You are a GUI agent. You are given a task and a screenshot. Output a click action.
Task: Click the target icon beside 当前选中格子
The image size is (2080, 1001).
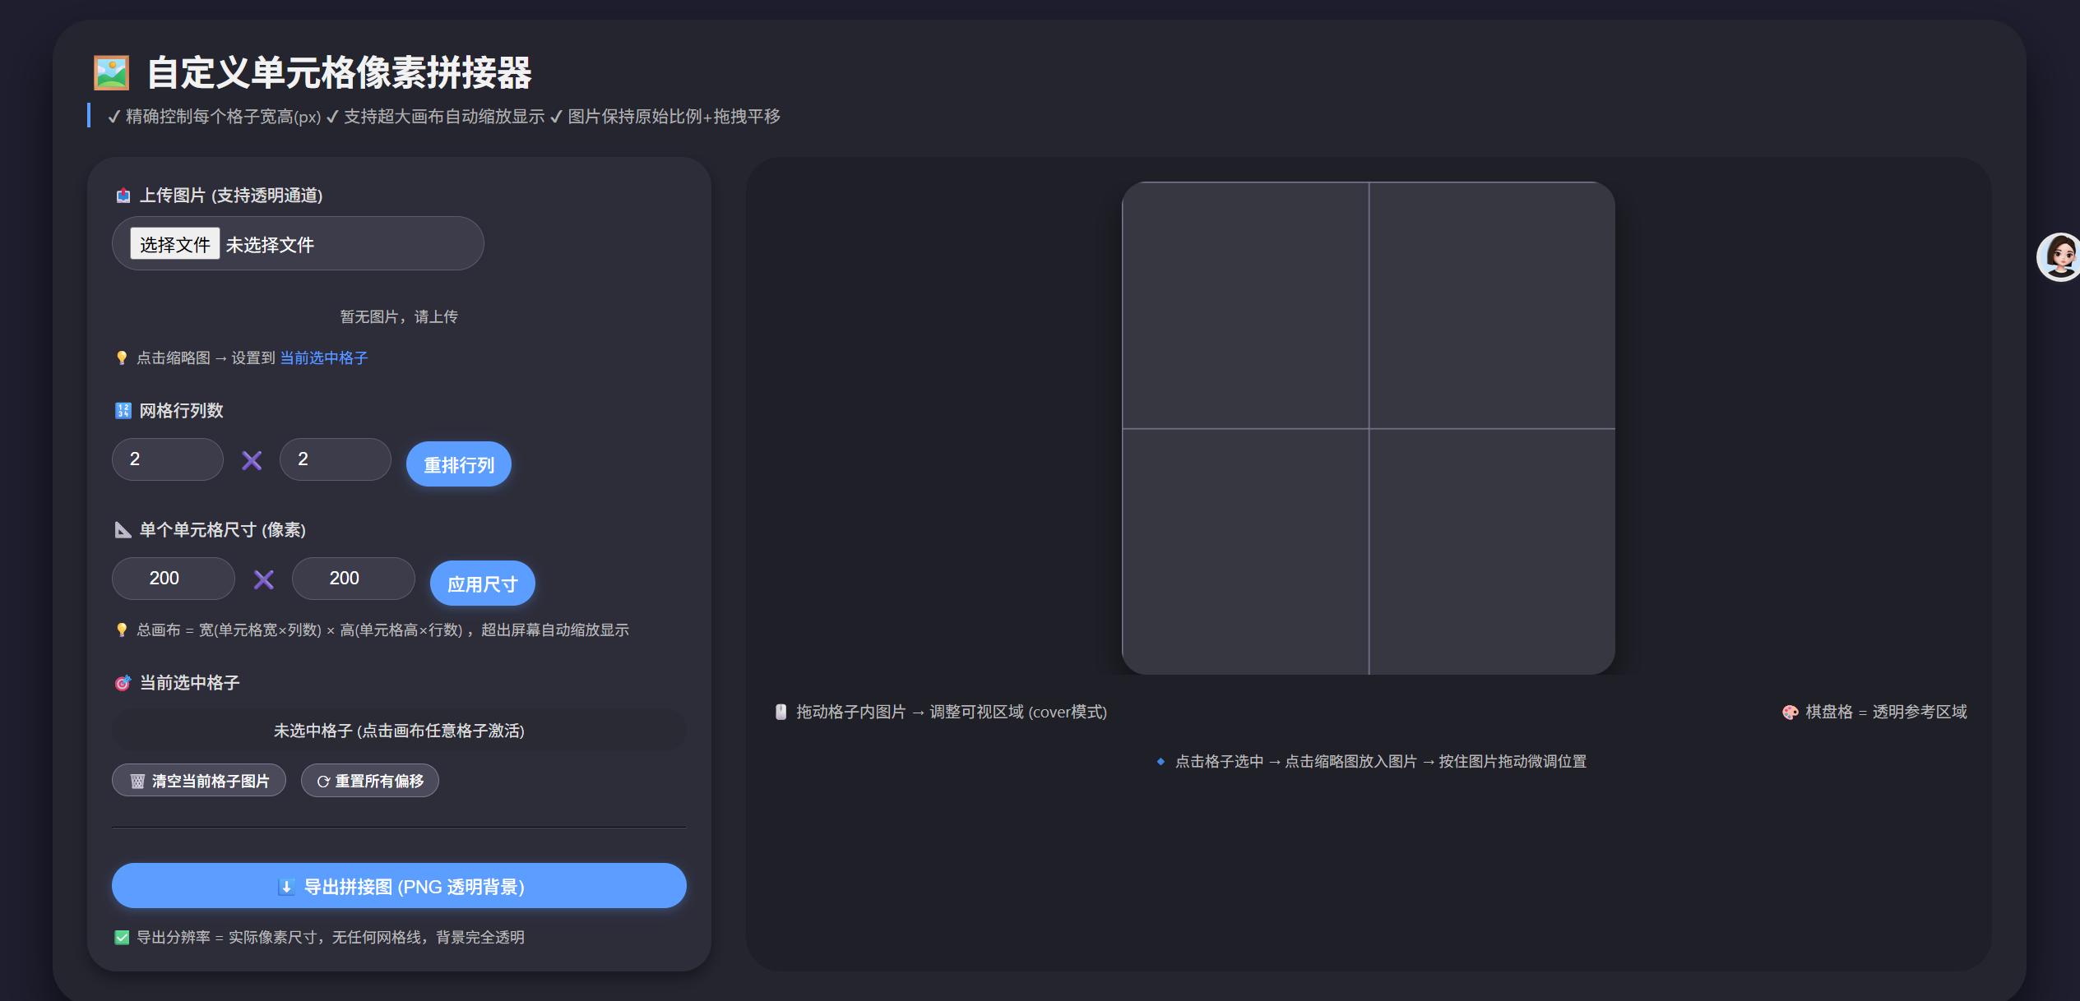click(x=123, y=683)
